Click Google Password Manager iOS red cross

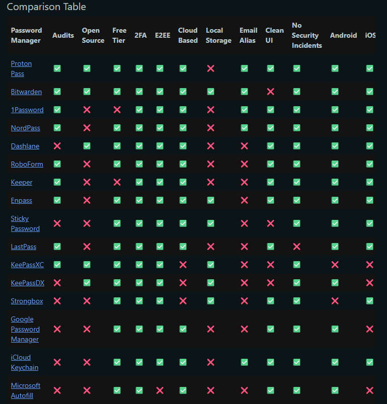point(370,329)
